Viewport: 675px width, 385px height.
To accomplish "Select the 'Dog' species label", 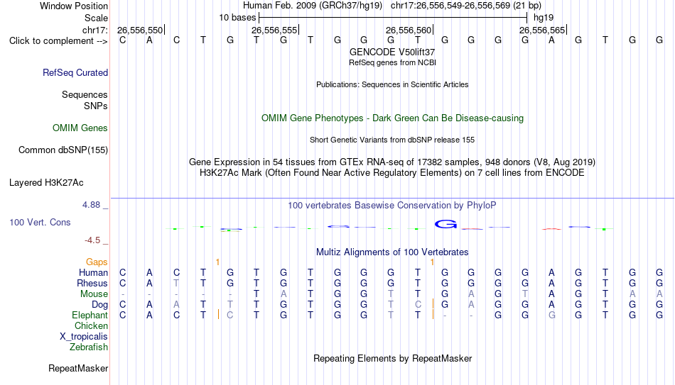I will click(x=99, y=305).
